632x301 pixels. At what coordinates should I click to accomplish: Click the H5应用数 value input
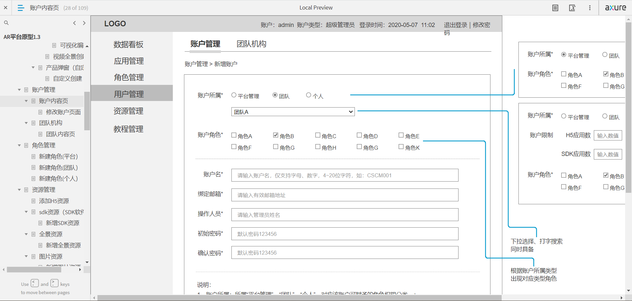pos(608,136)
